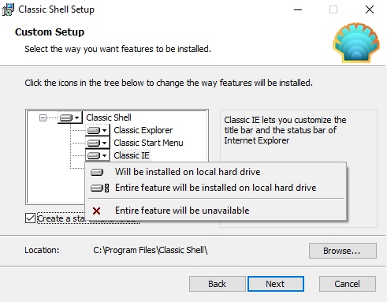387x302 pixels.
Task: Click the drive icon with subfeatures for entire feature
Action: [x=99, y=188]
